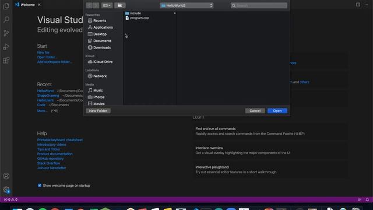Select Music in the sidebar
This screenshot has width=373, height=210.
click(98, 90)
